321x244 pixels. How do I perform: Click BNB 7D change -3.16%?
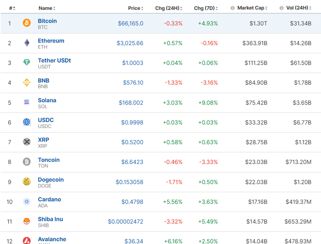coord(209,82)
